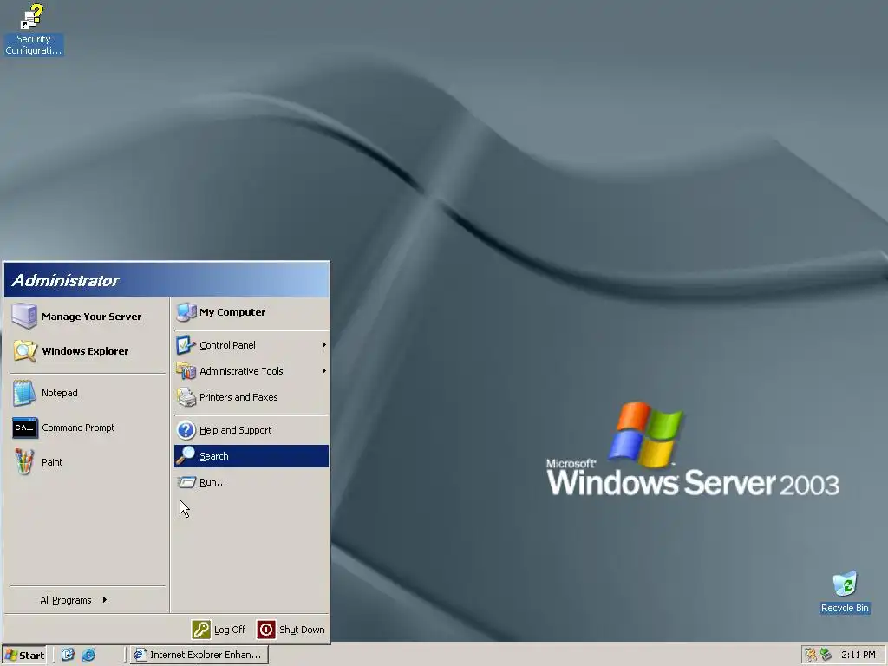Click the Control Panel label text

(228, 345)
